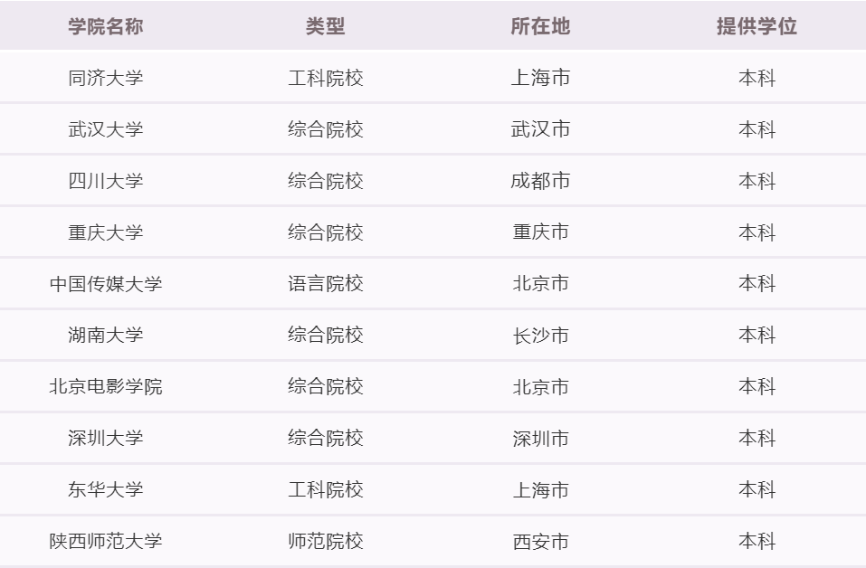Screen dimensions: 866x568
Task: Open the 同济大学 entry
Action: pyautogui.click(x=106, y=78)
